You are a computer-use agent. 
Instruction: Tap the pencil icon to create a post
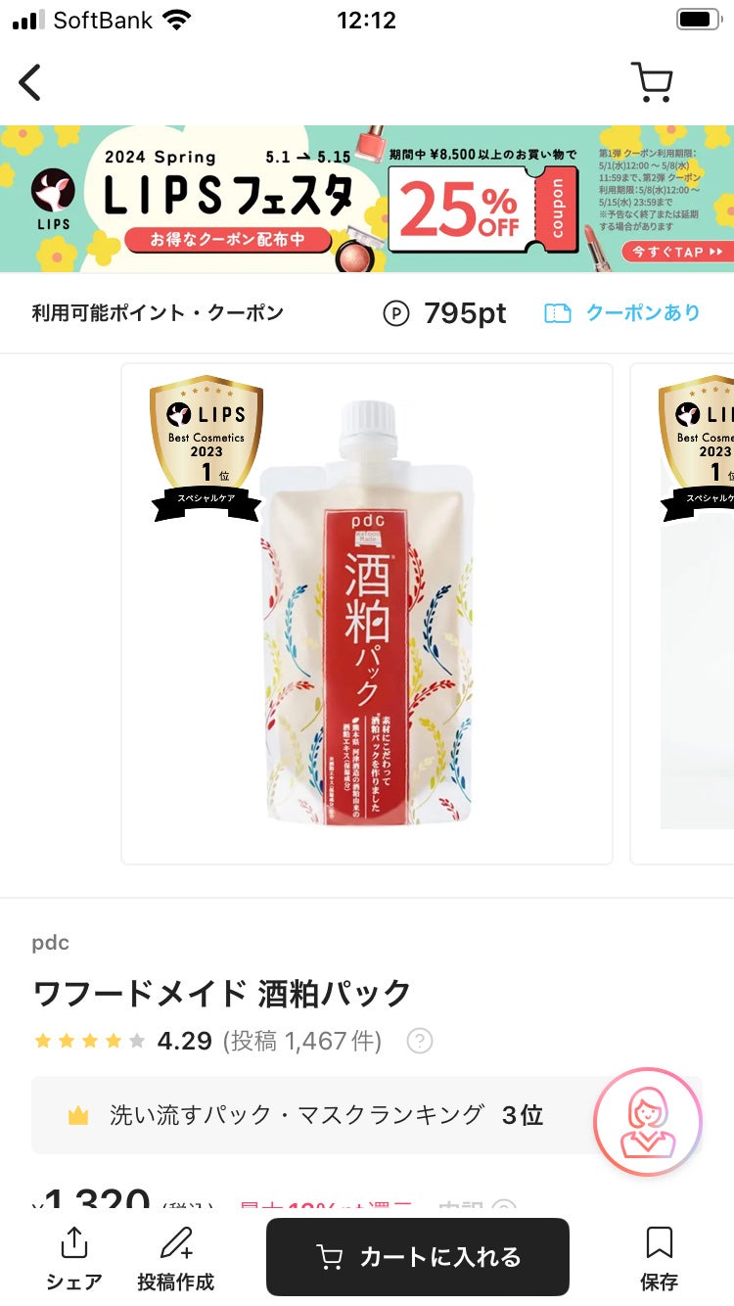(176, 1243)
